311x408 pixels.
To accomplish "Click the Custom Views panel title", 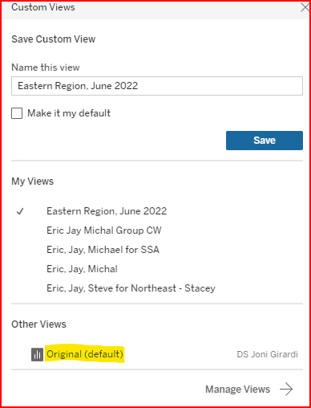I will point(43,7).
